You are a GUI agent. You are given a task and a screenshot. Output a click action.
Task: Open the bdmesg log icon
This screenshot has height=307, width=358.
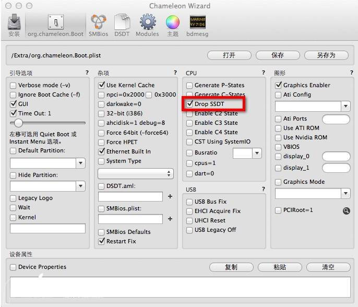coord(198,25)
